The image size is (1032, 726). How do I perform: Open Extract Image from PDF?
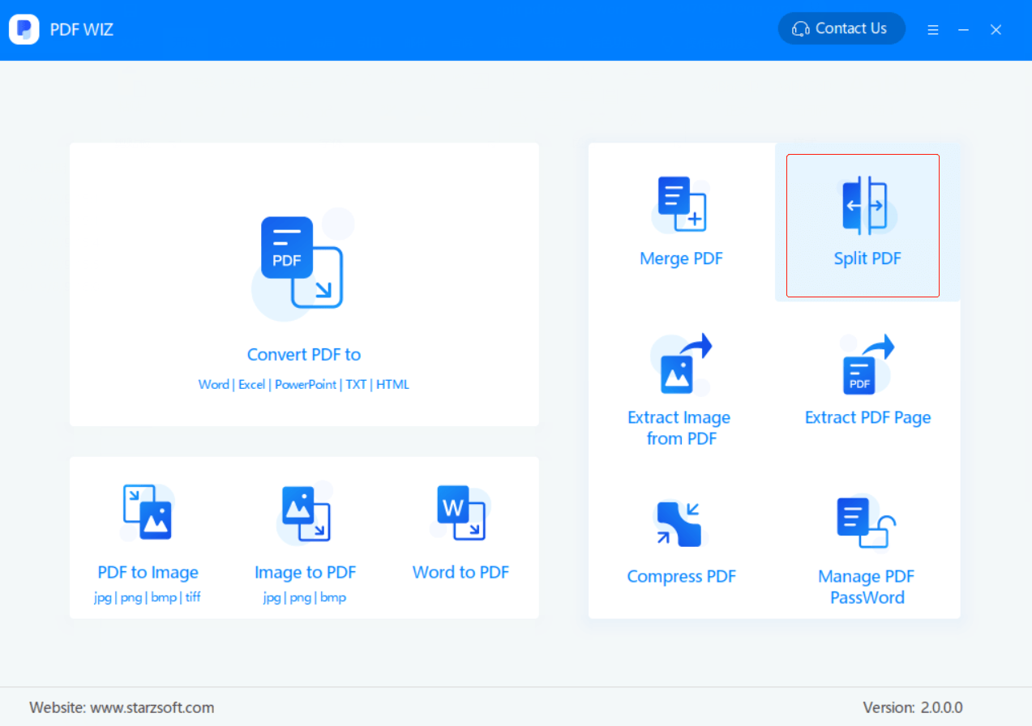click(679, 389)
